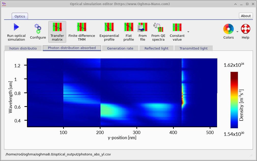Viewport: 257px width, 161px height.
Task: Choose the Flat profile option
Action: [129, 32]
